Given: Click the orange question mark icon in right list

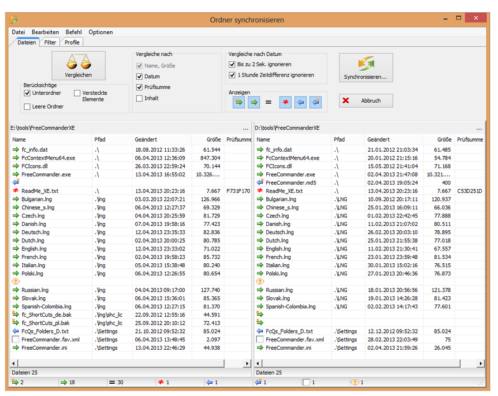Looking at the screenshot, I should pos(260,282).
